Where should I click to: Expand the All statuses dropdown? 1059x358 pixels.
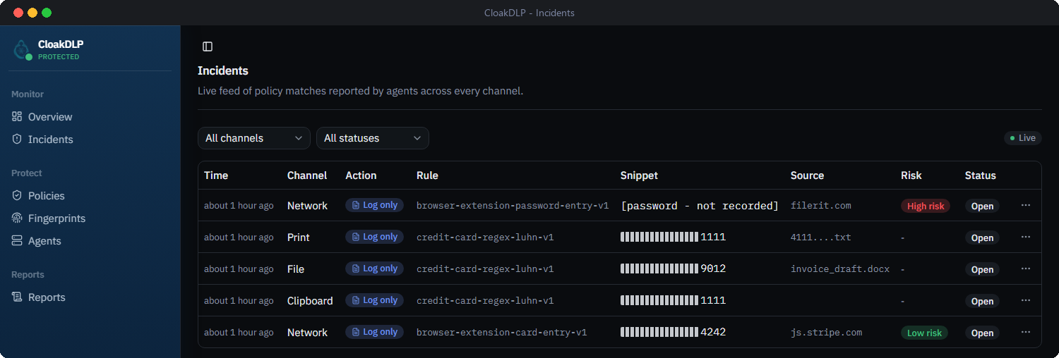[373, 138]
